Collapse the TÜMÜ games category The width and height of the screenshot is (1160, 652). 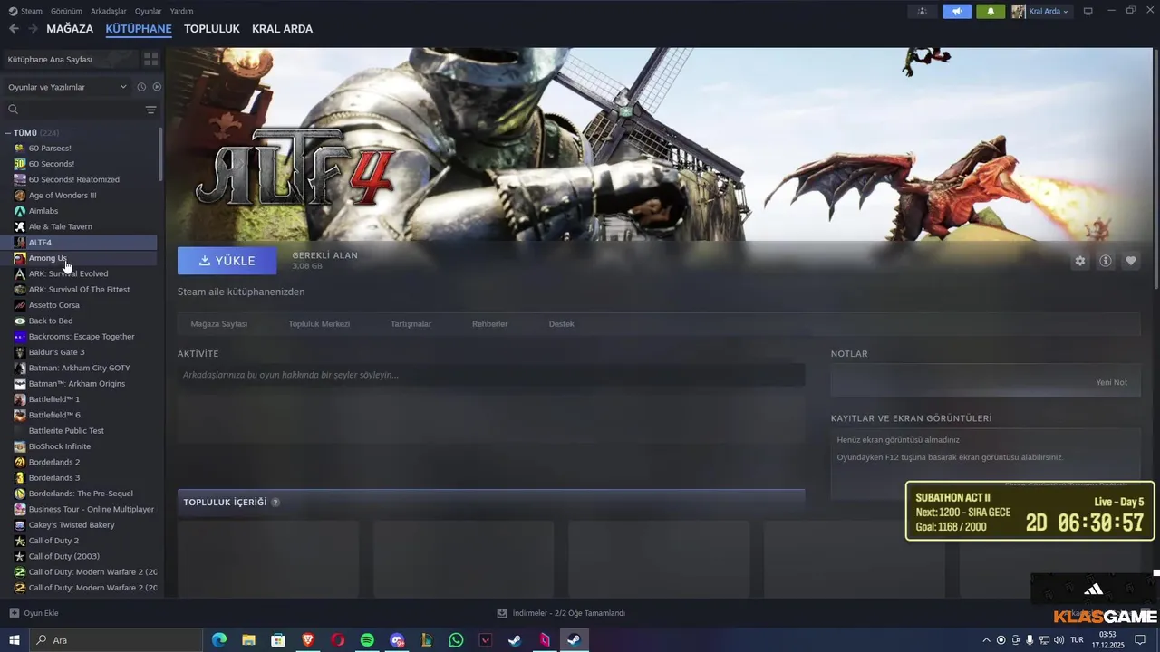click(8, 133)
